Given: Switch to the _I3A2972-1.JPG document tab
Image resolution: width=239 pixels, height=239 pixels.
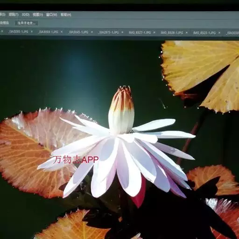Looking at the screenshot, I should 108,32.
